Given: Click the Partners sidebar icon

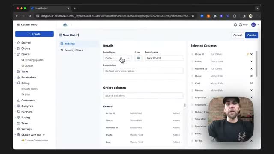Looking at the screenshot, I should 18,112.
